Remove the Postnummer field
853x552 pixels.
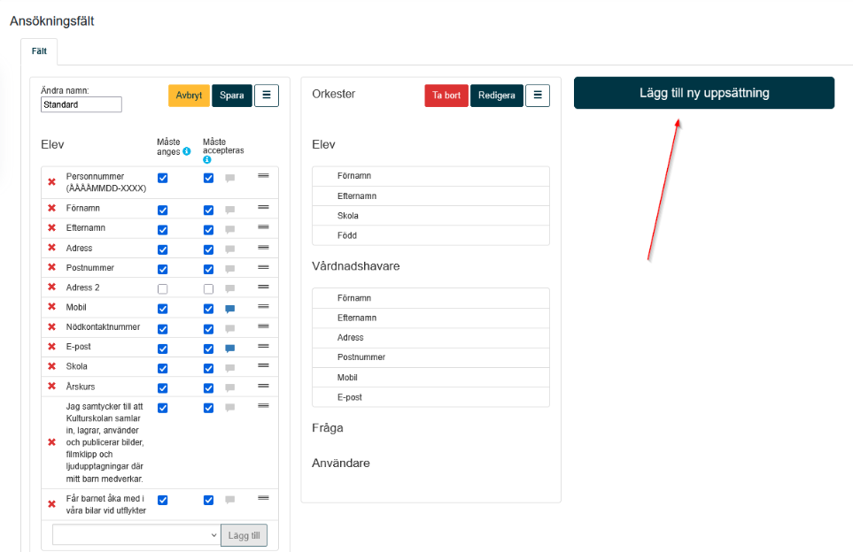(51, 267)
